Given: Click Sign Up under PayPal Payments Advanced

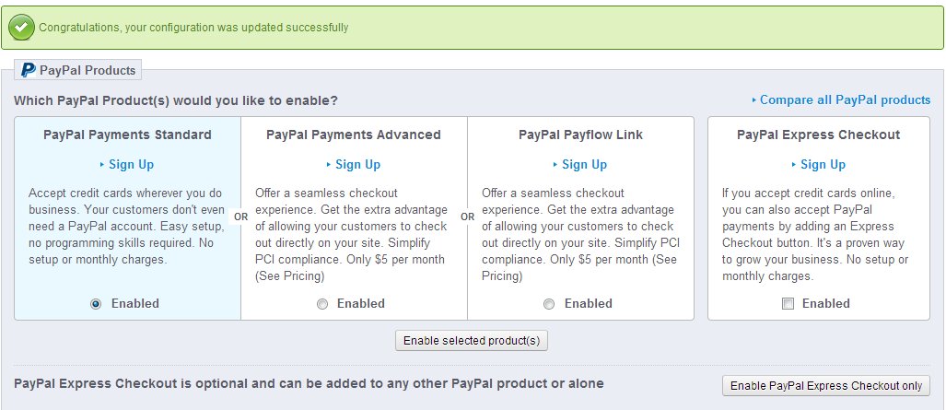Looking at the screenshot, I should pyautogui.click(x=357, y=165).
